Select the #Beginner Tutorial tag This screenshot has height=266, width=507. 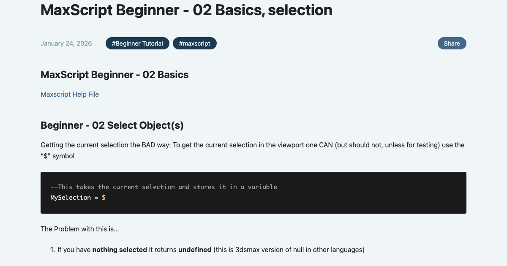pos(137,43)
